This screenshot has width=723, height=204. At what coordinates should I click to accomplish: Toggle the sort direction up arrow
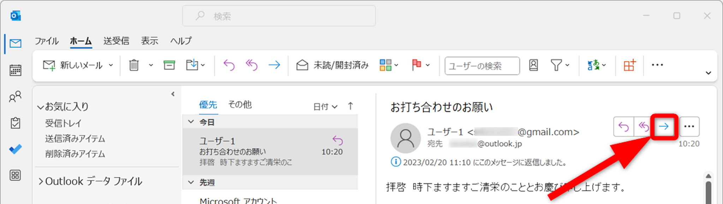click(x=350, y=106)
